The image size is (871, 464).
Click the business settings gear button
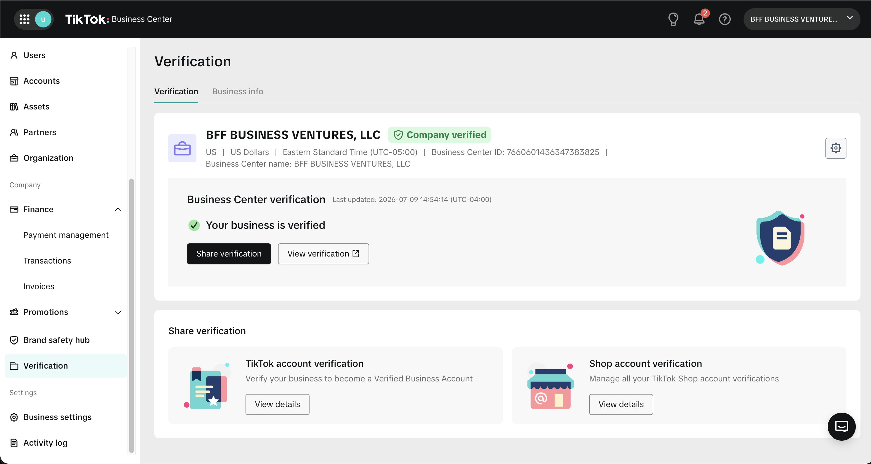(836, 148)
